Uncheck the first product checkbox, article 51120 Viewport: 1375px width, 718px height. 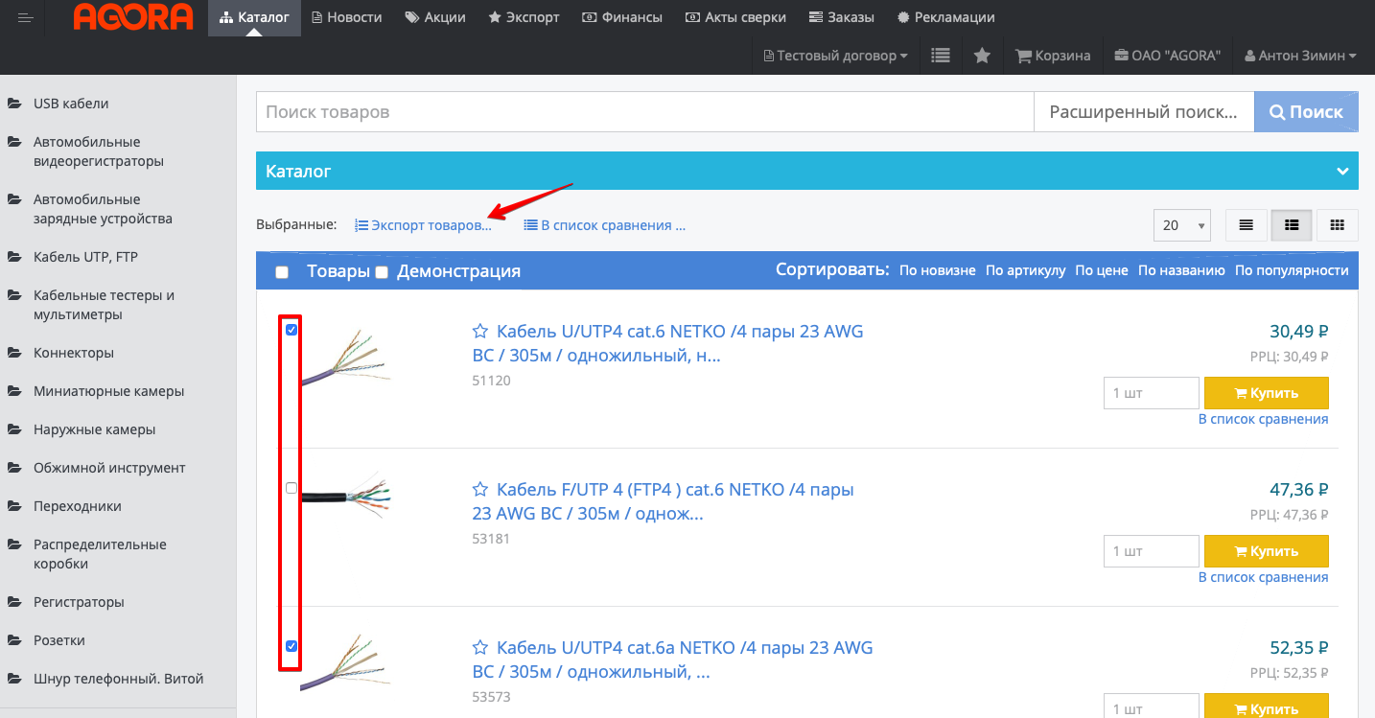point(291,330)
